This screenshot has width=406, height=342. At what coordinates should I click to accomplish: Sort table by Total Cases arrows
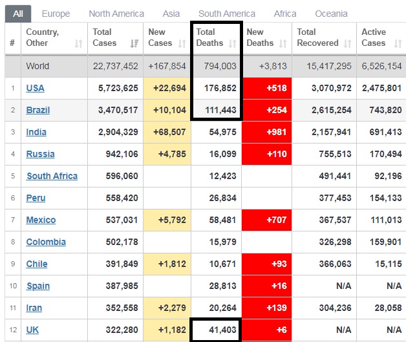134,44
